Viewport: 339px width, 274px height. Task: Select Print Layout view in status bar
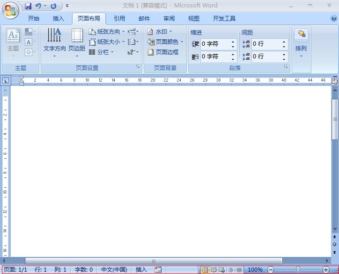[205, 270]
